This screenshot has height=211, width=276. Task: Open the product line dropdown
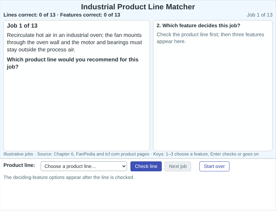tap(84, 166)
